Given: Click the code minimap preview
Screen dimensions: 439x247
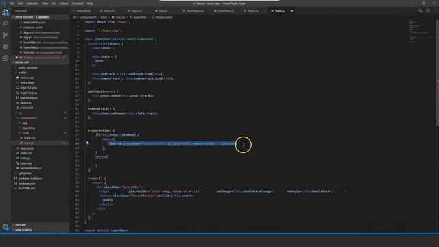Looking at the screenshot, I should pyautogui.click(x=420, y=31).
